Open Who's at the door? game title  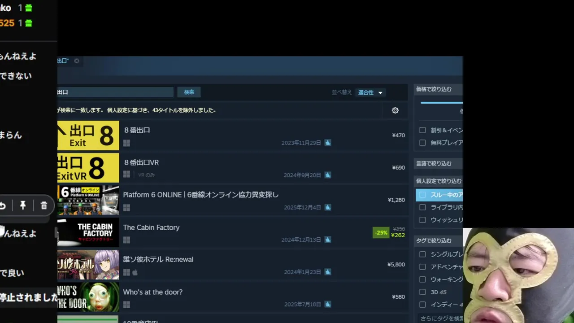tap(153, 292)
